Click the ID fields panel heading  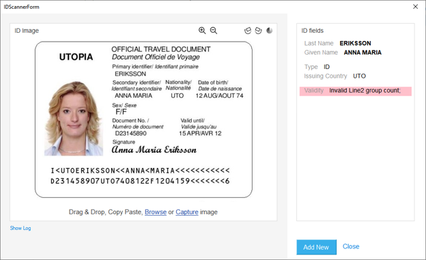pyautogui.click(x=313, y=31)
